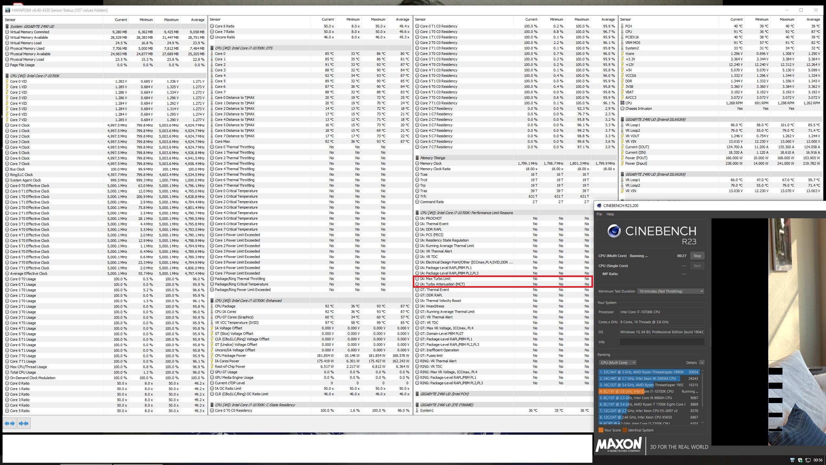The height and width of the screenshot is (465, 826).
Task: Select the GIGABYTE Z490 UD (Intel PCH) header
Action: (x=504, y=394)
